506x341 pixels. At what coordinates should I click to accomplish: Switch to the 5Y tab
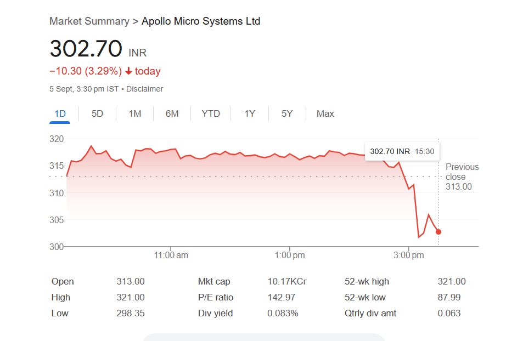click(x=287, y=113)
